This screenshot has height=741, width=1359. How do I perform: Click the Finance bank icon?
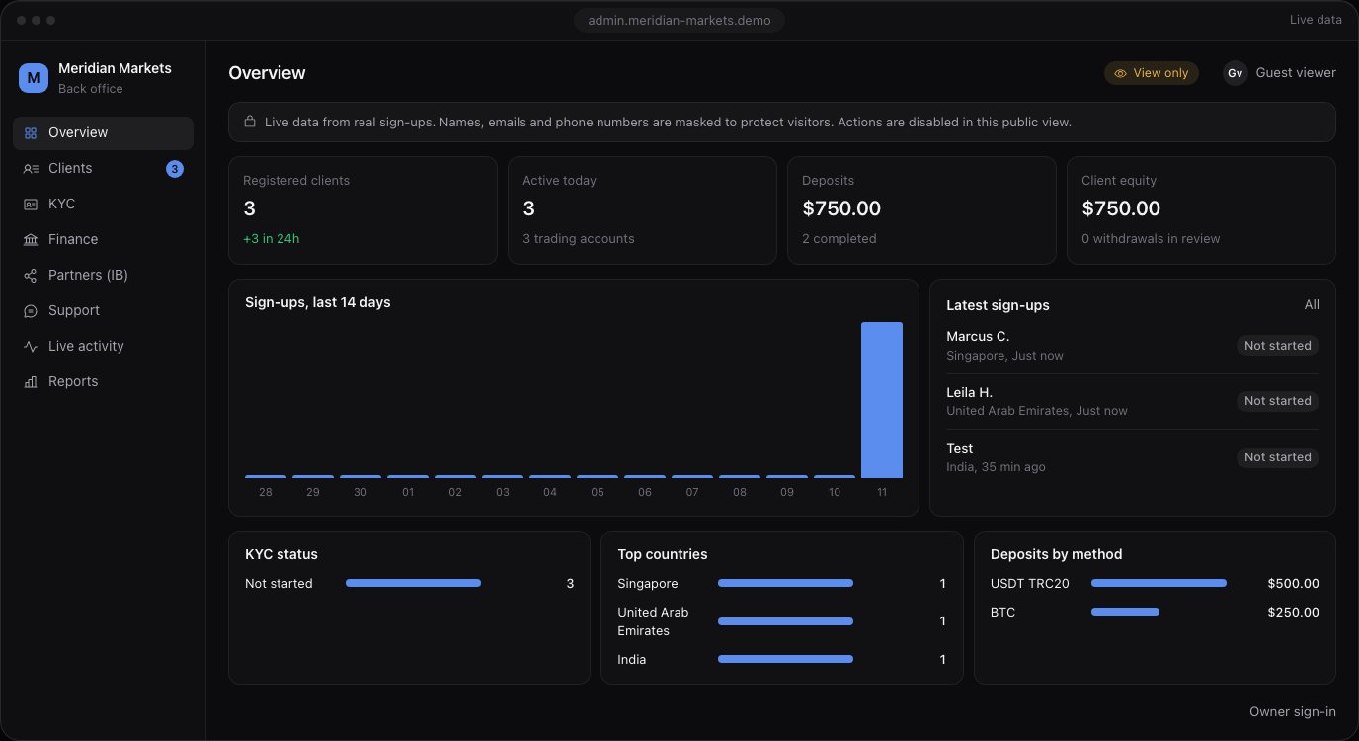click(x=31, y=240)
